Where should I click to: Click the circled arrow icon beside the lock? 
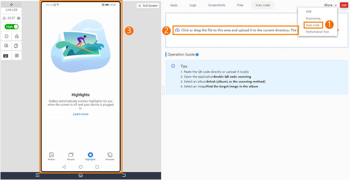(6, 36)
